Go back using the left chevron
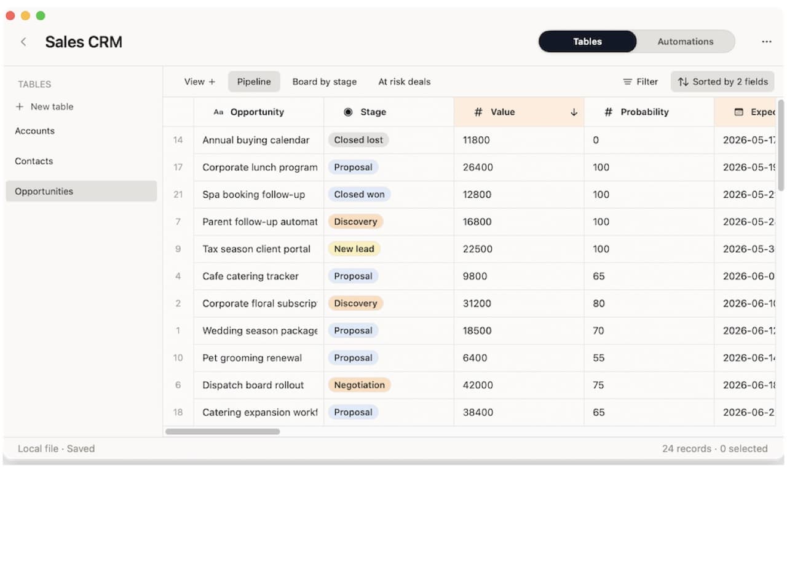 [x=23, y=42]
